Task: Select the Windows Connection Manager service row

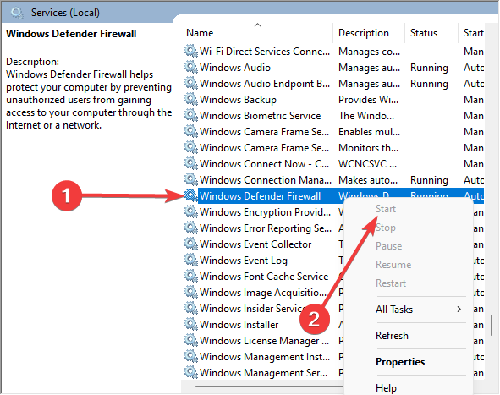Action: tap(333, 180)
